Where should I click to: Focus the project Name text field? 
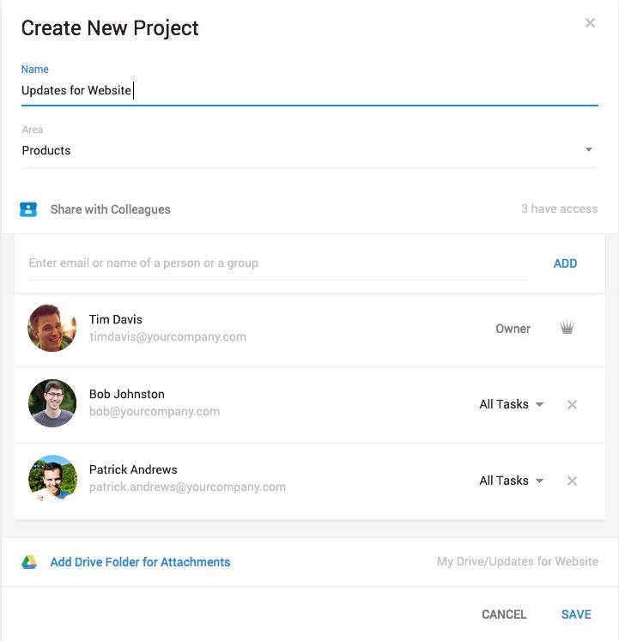click(x=309, y=91)
